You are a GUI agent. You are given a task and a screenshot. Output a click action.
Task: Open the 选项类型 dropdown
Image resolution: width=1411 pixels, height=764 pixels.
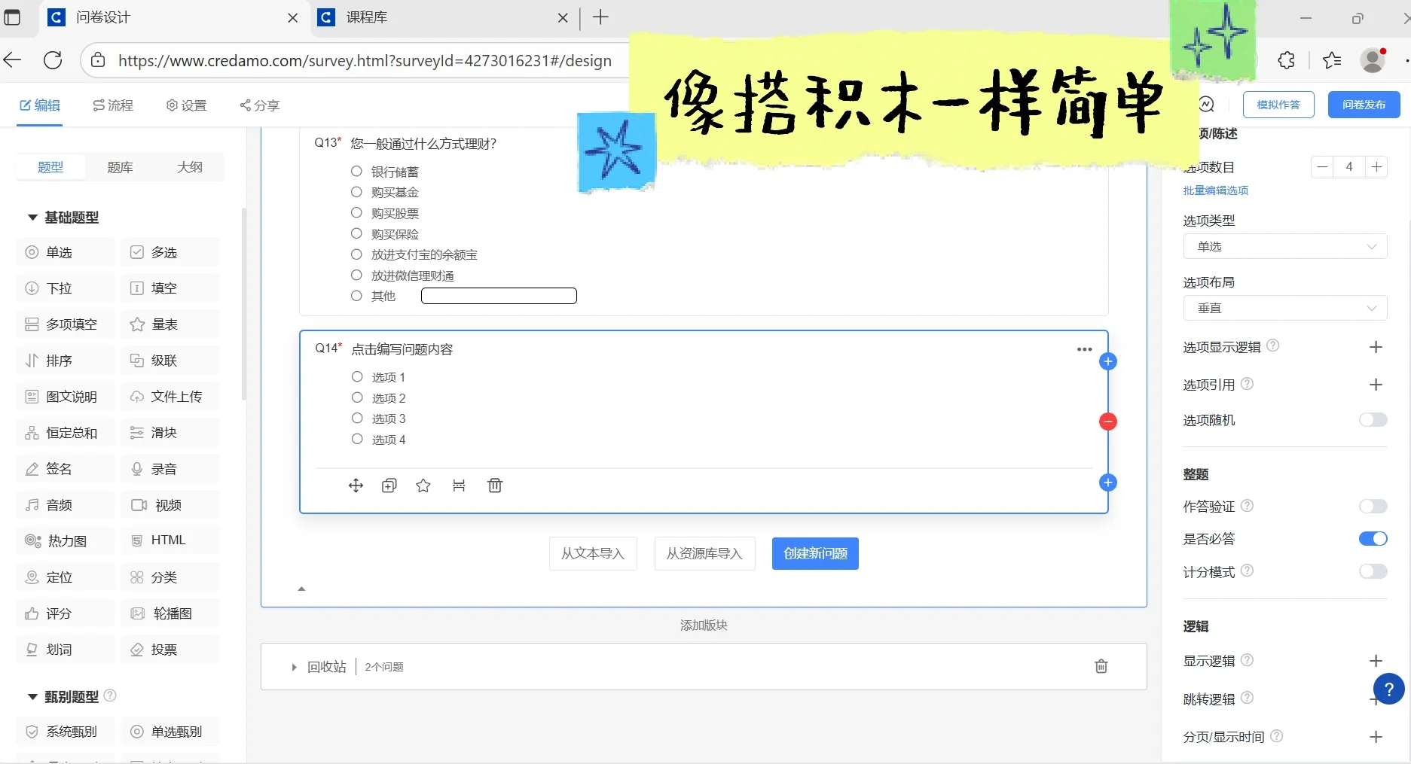(x=1285, y=246)
